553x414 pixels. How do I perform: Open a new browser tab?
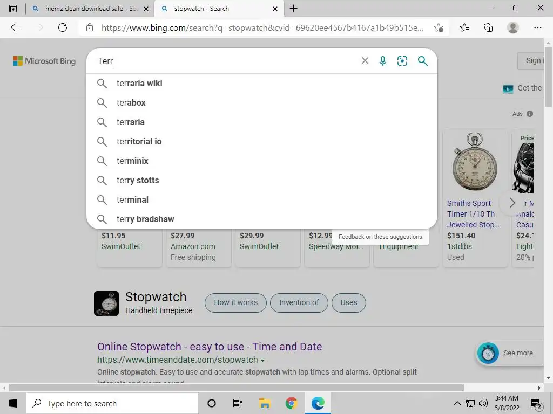(x=293, y=9)
